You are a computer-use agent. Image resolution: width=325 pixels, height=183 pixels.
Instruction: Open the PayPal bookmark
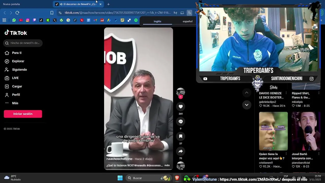pos(116,20)
